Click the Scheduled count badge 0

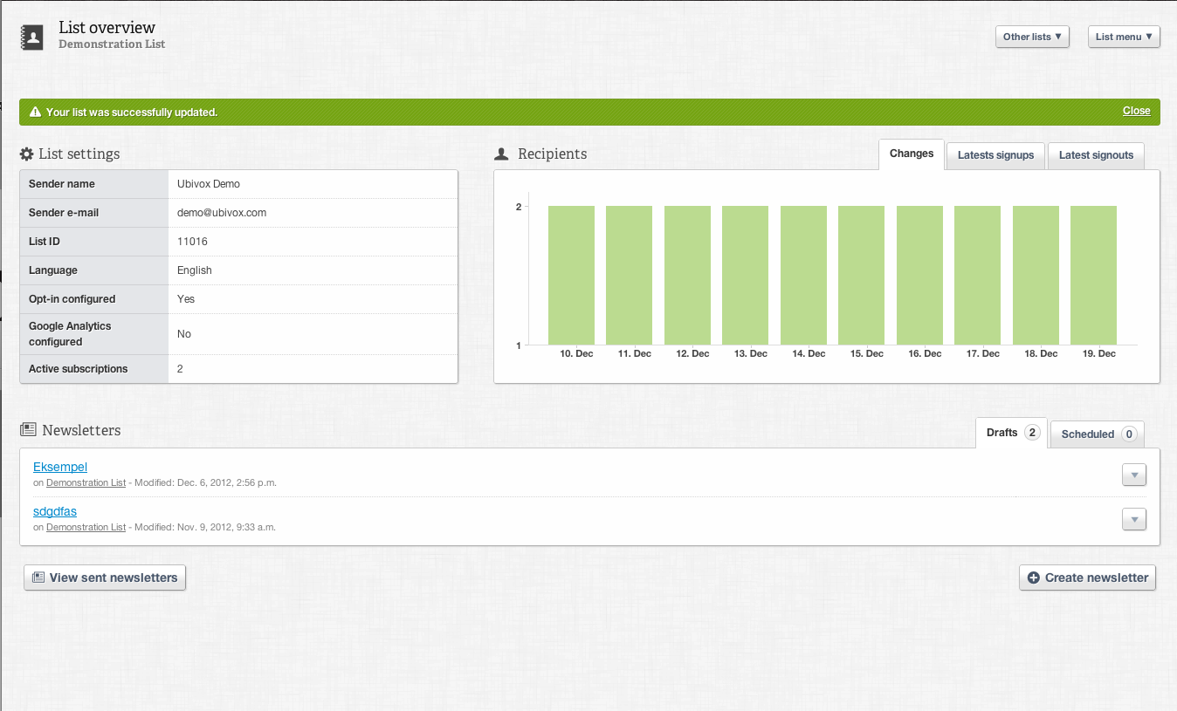[x=1128, y=434]
